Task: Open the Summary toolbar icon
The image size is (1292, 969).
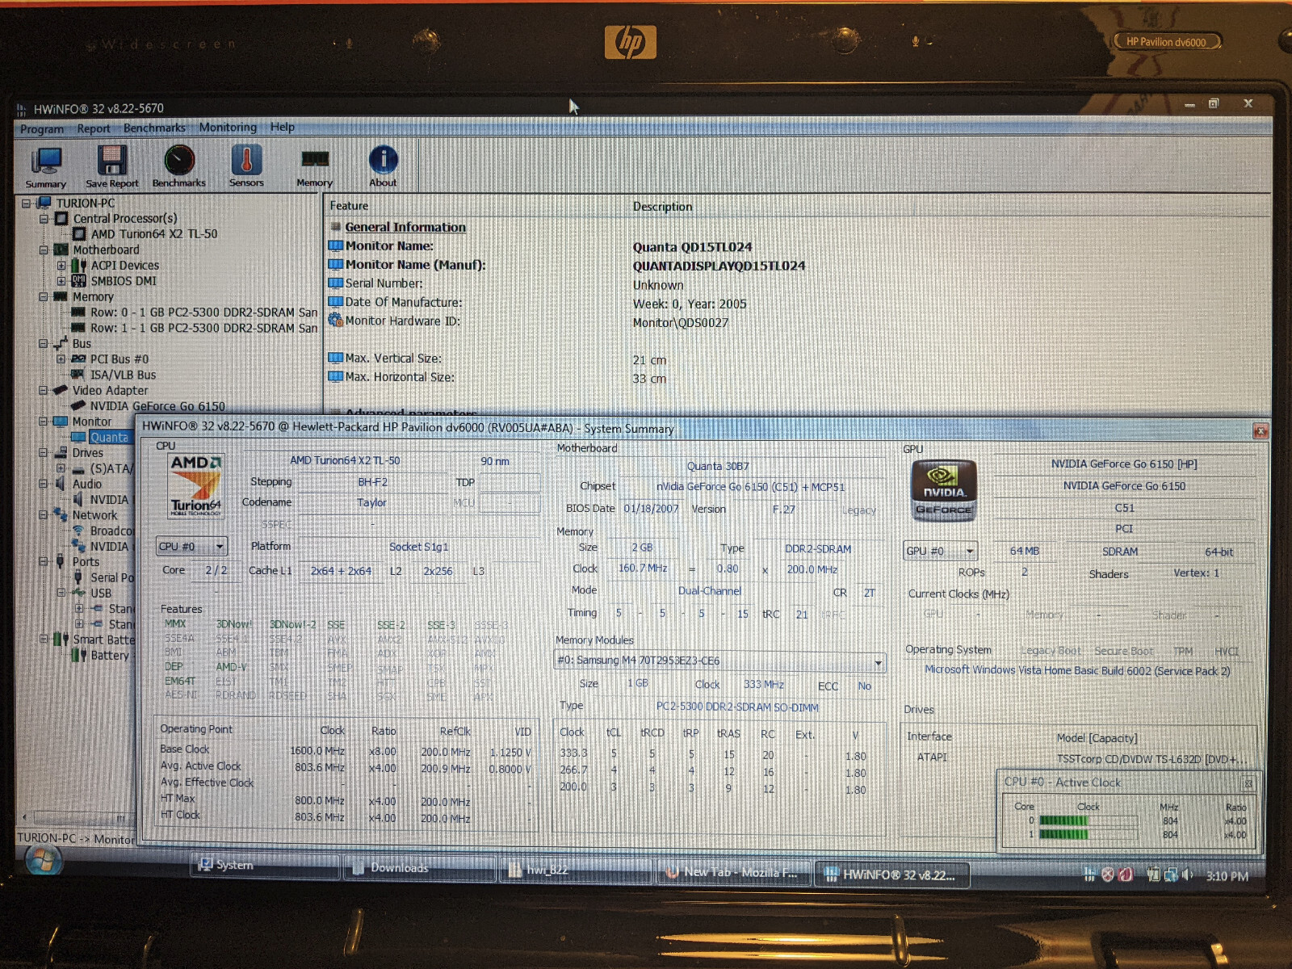Action: tap(46, 167)
